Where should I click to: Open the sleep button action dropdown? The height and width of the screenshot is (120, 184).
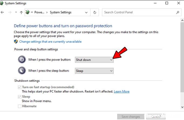coord(94,71)
